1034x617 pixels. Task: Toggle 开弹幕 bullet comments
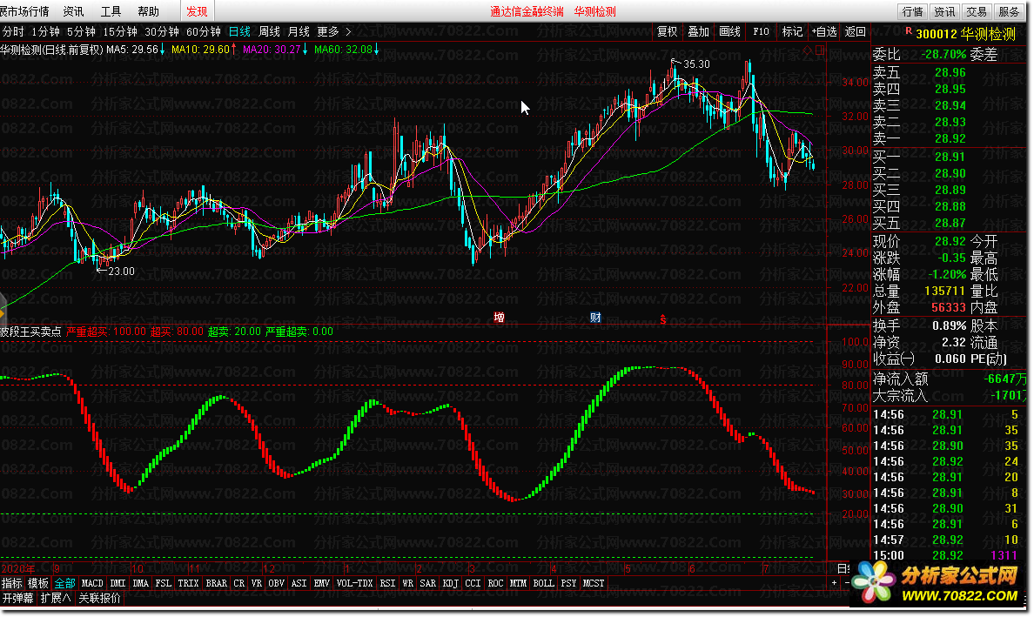click(x=17, y=599)
